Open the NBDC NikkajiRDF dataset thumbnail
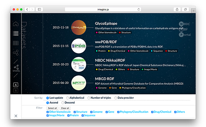 click(79, 64)
